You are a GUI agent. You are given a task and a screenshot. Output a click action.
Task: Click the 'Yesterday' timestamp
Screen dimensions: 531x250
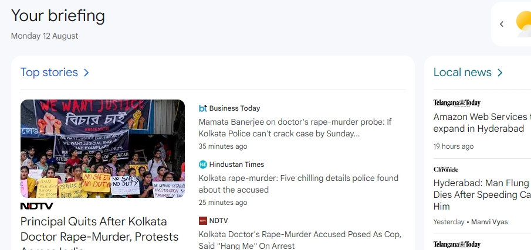coord(449,222)
